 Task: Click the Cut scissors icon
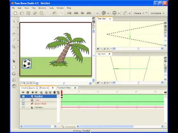click(x=35, y=13)
